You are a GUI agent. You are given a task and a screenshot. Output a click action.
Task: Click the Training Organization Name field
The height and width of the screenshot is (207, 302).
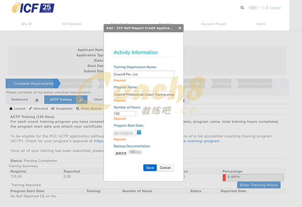point(144,74)
